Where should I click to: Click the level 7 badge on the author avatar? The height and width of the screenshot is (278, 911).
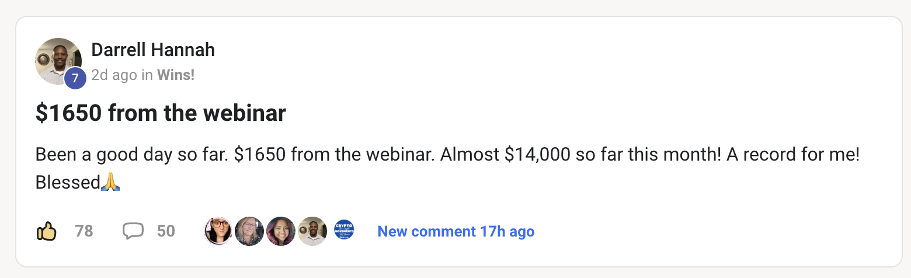75,78
